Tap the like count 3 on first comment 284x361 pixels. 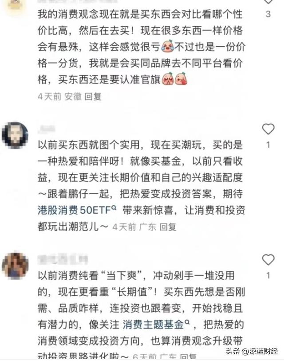268,14
